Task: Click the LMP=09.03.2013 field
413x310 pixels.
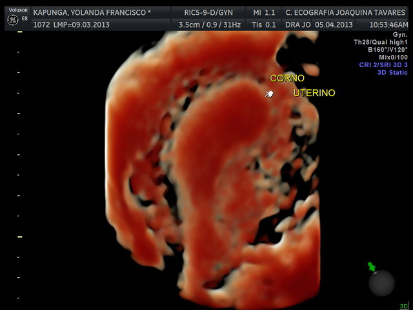Action: (82, 25)
